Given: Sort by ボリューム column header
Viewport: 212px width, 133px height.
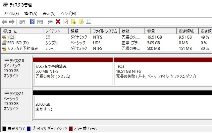Looking at the screenshot, I should (22, 31).
